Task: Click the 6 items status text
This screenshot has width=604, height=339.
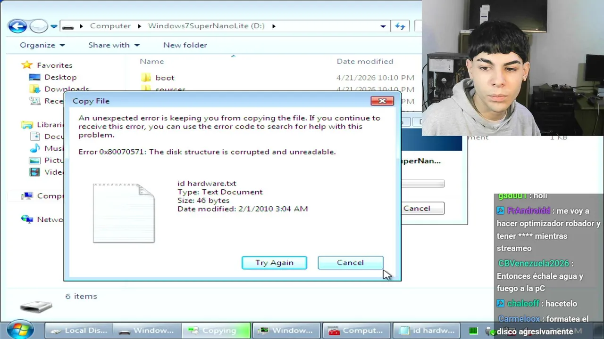Action: pyautogui.click(x=81, y=296)
